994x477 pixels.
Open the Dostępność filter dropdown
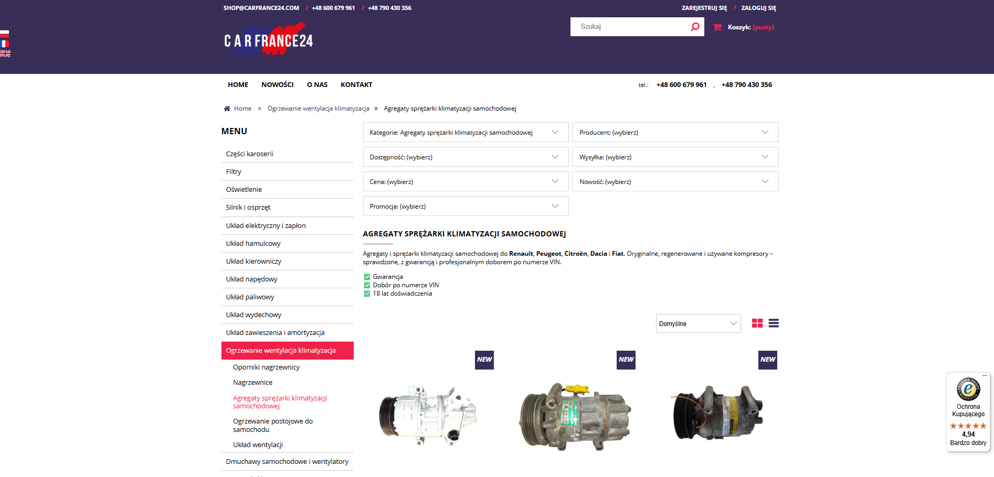pyautogui.click(x=465, y=157)
